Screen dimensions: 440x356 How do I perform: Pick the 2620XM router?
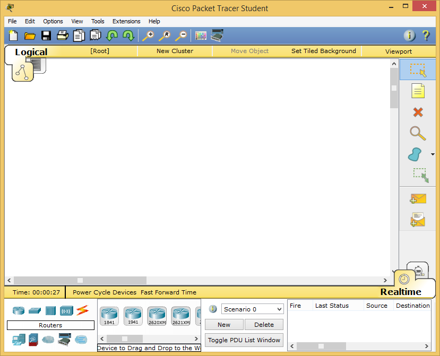157,316
